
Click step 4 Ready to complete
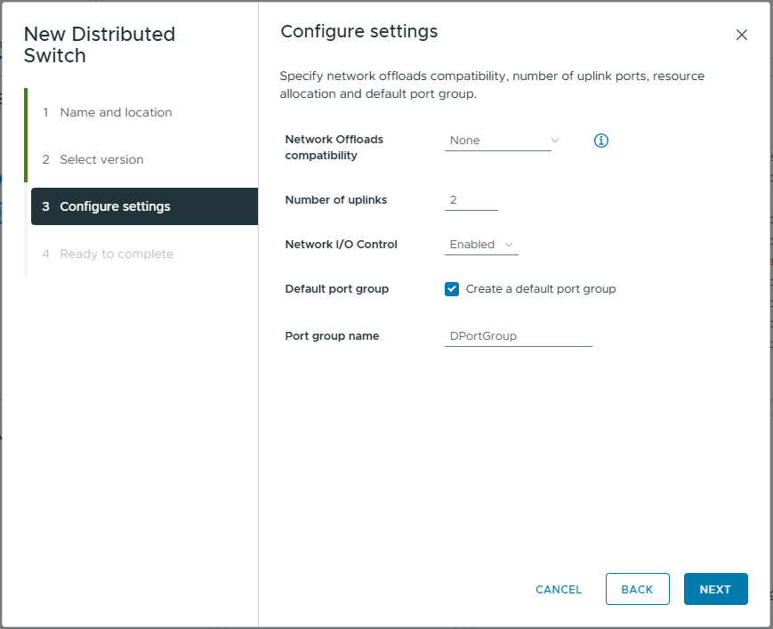pyautogui.click(x=117, y=254)
